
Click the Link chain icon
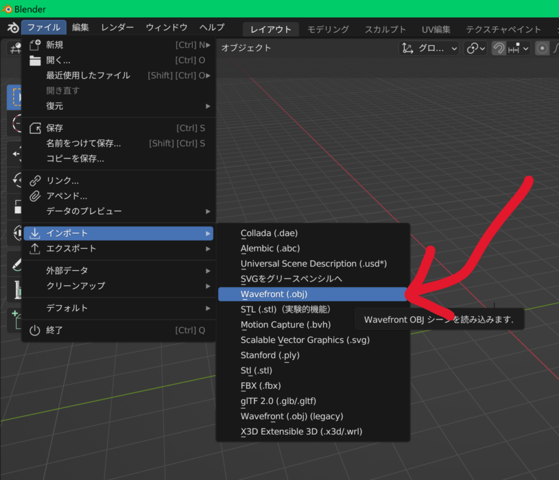coord(35,181)
